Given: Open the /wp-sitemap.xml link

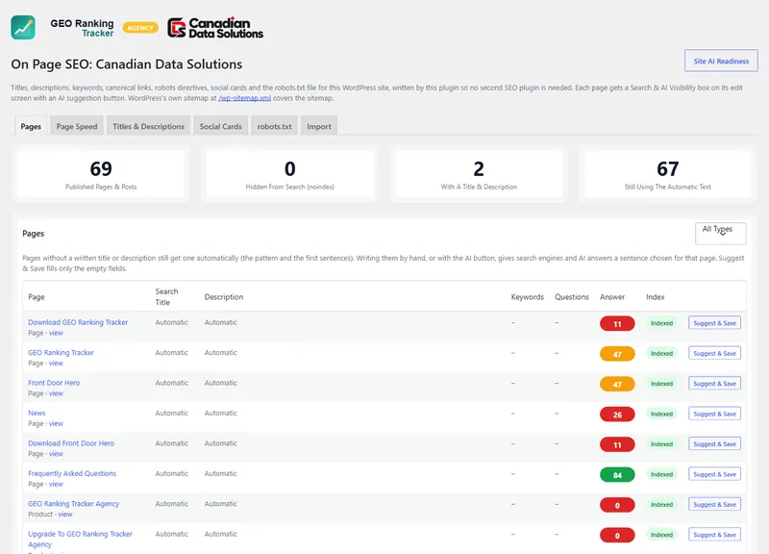Looking at the screenshot, I should [x=245, y=98].
